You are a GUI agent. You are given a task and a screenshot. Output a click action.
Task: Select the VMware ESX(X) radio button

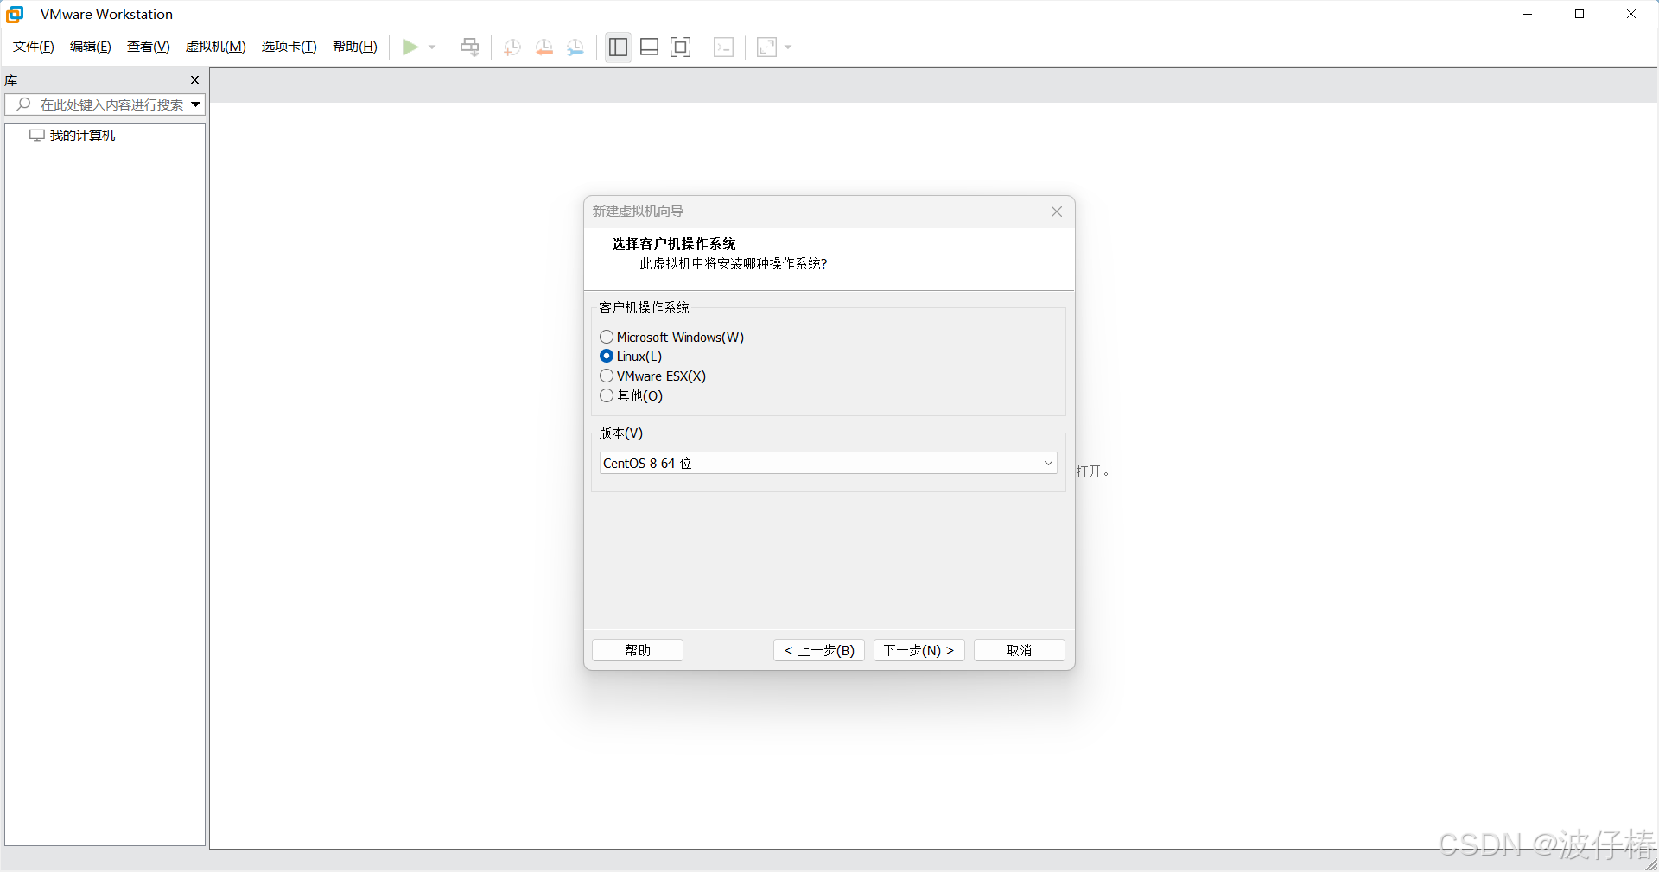pyautogui.click(x=607, y=376)
